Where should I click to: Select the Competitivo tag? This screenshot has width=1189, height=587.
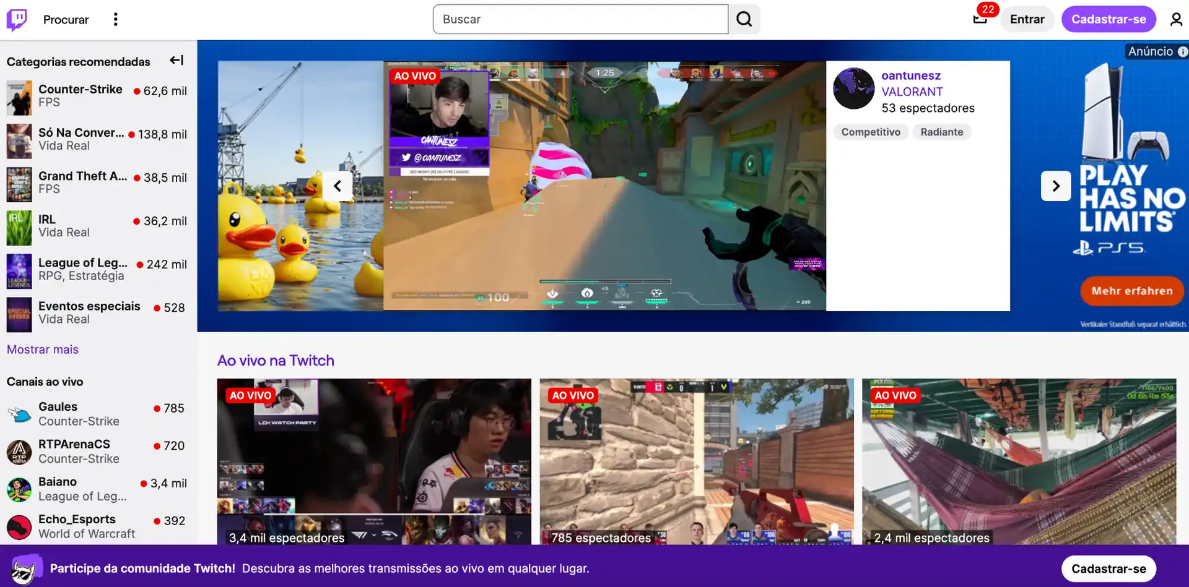coord(871,132)
